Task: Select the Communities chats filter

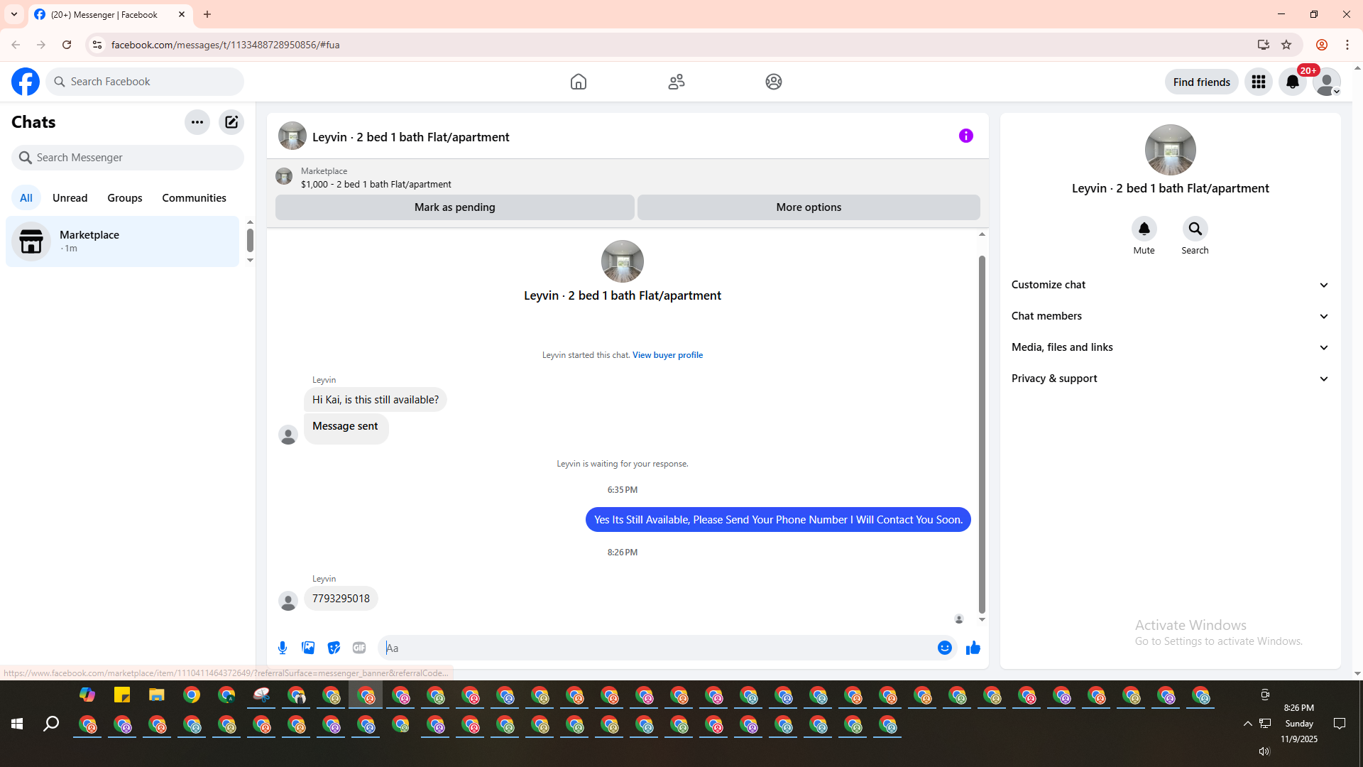Action: [194, 198]
